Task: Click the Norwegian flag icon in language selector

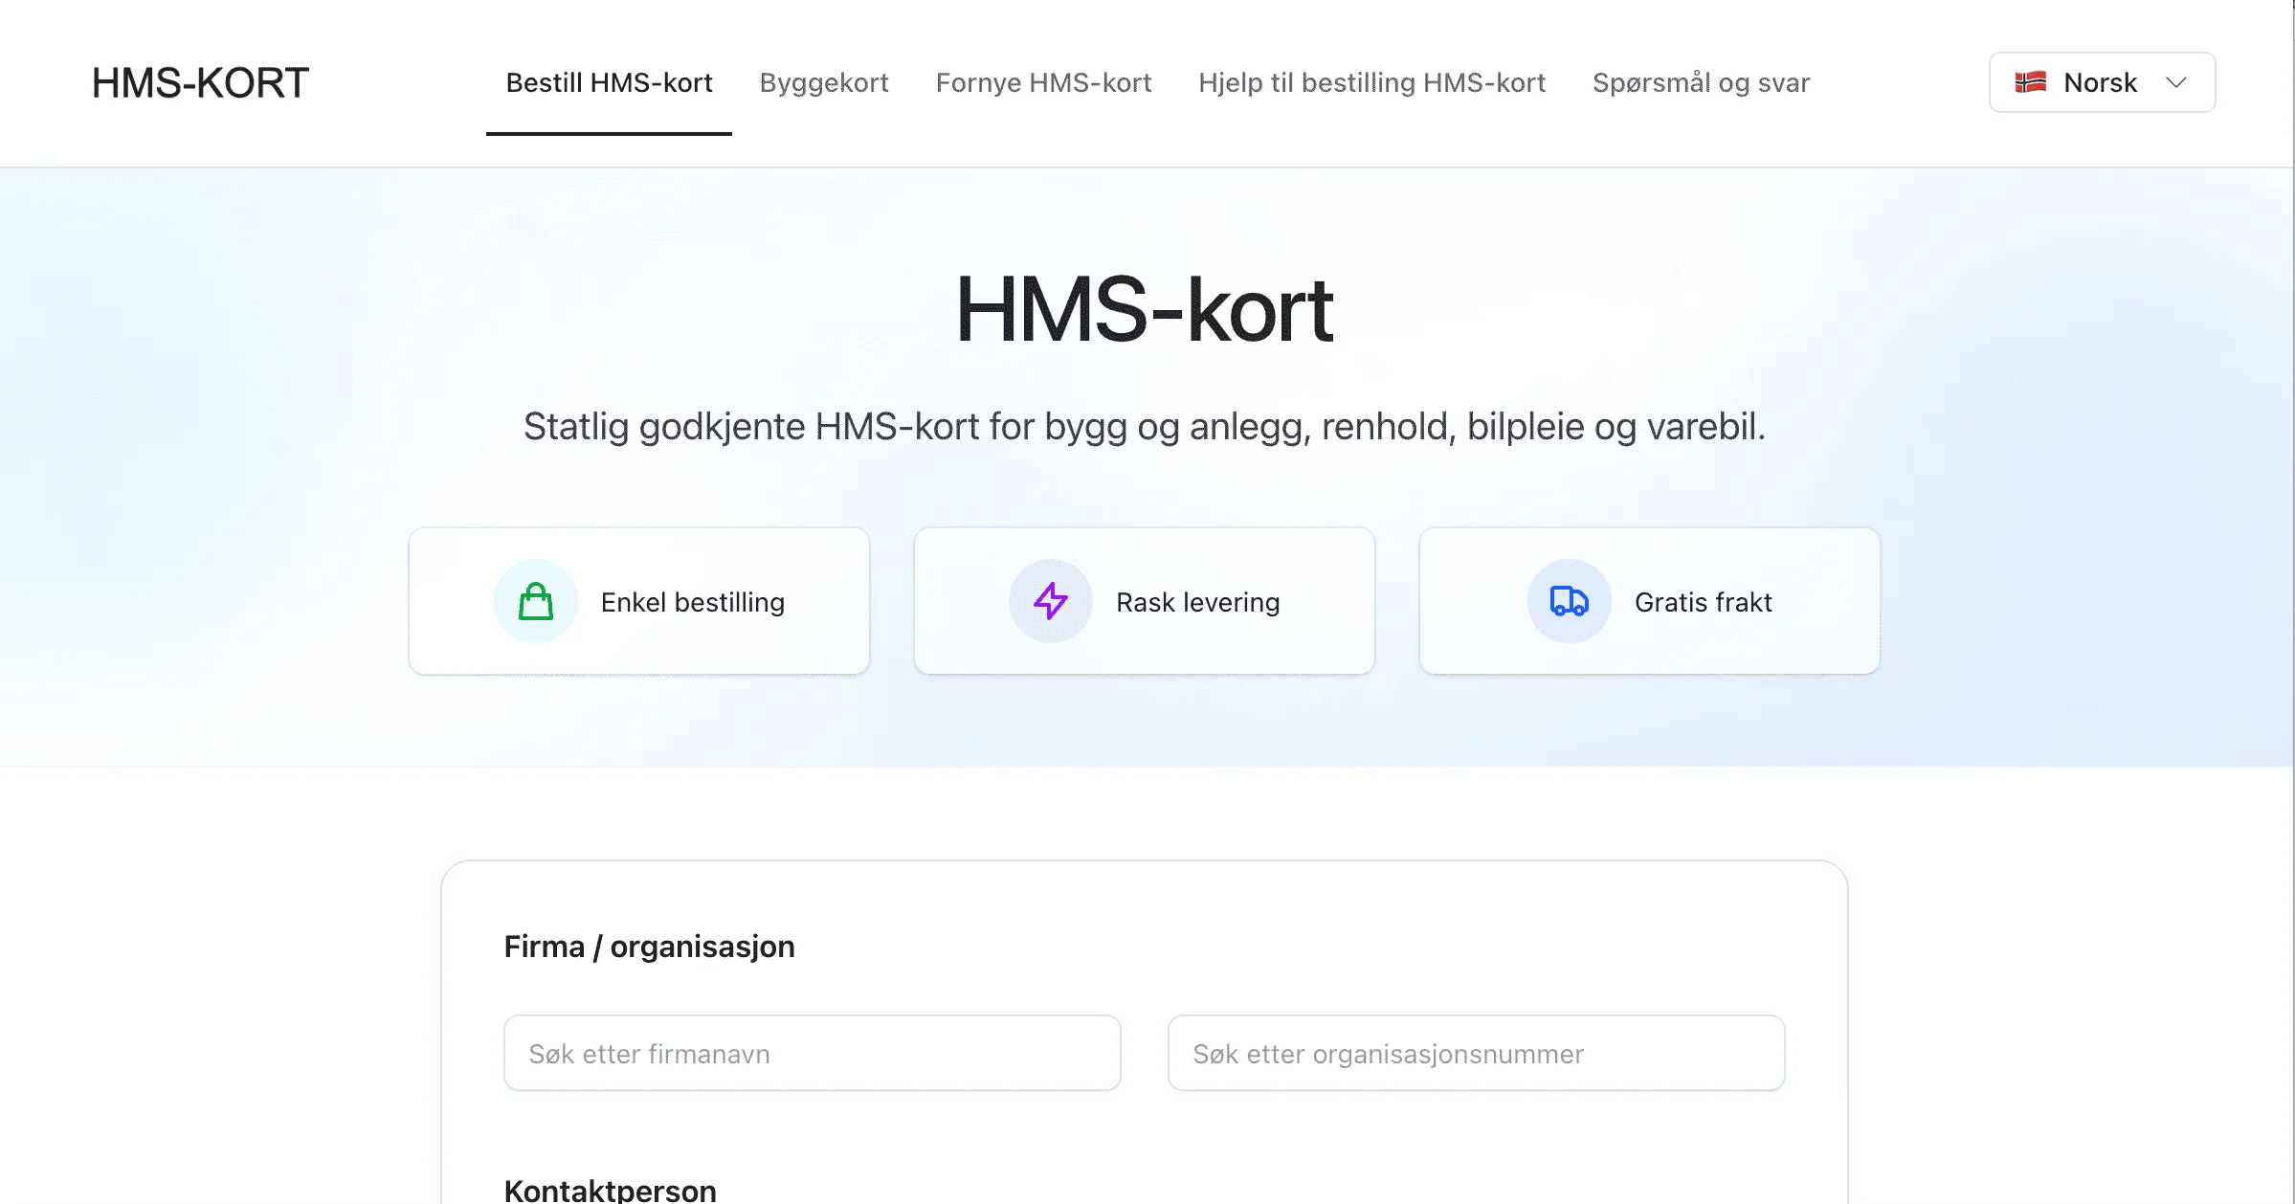Action: [2031, 81]
